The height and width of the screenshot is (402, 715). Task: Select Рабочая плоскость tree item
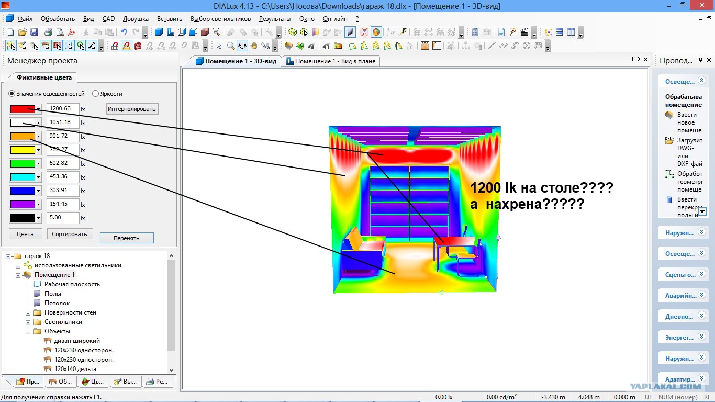(x=72, y=284)
